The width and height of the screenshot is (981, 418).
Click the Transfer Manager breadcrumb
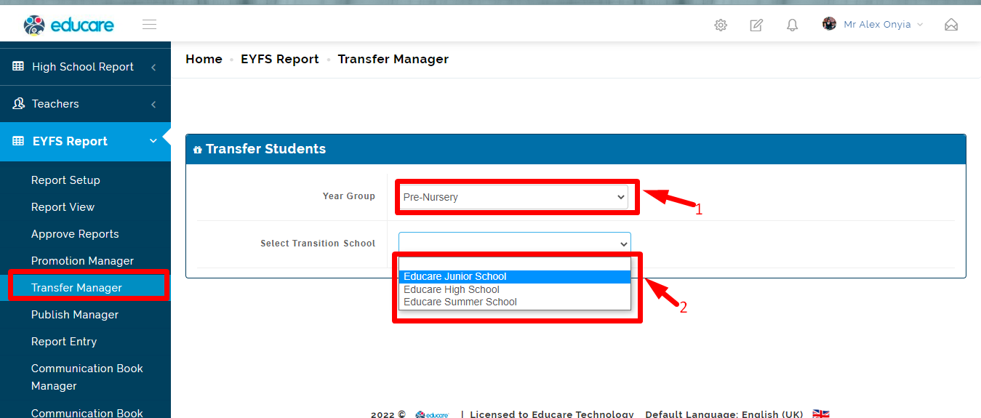[x=393, y=60]
